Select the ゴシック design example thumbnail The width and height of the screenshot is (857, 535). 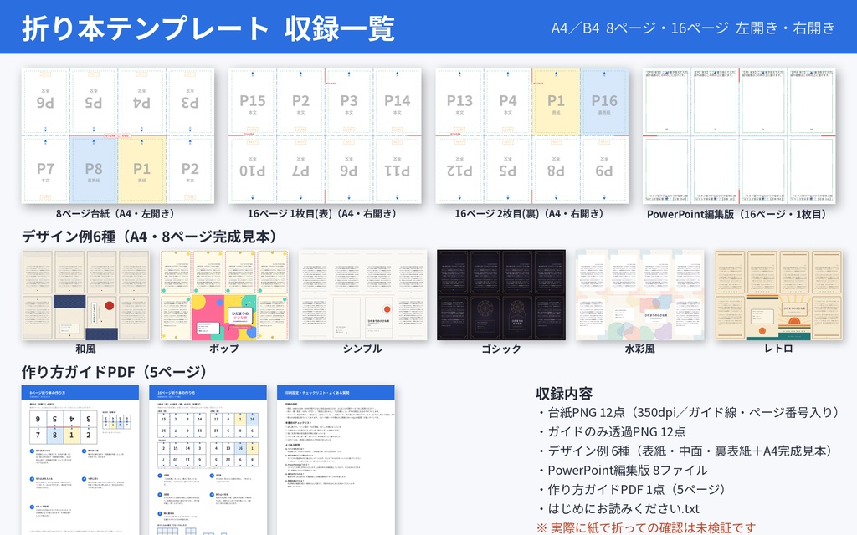coord(501,295)
